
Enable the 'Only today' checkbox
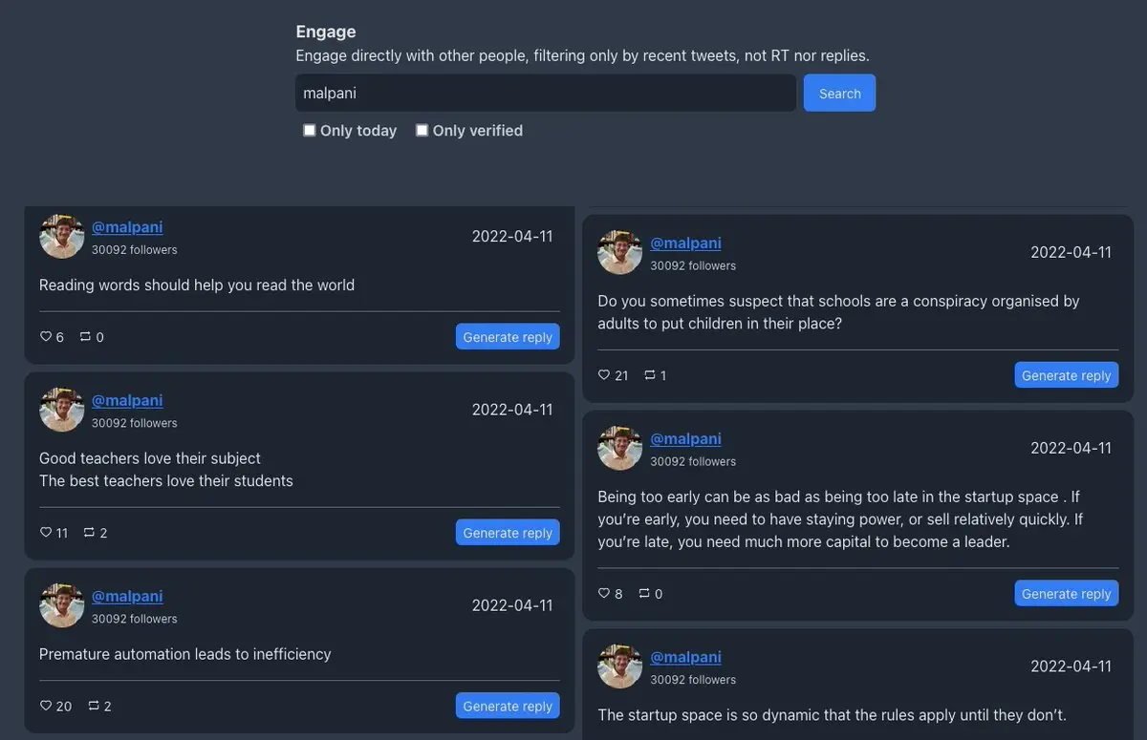coord(310,131)
